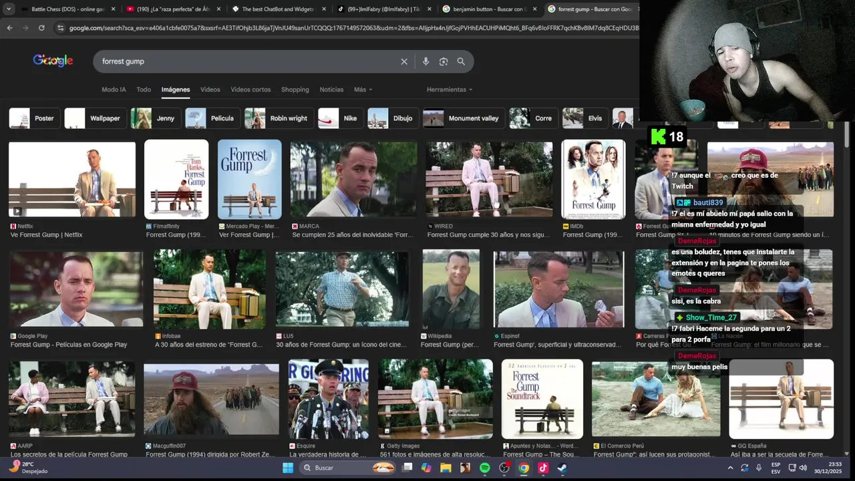The image size is (855, 481).
Task: Open the Modo IA search mode
Action: (x=114, y=90)
